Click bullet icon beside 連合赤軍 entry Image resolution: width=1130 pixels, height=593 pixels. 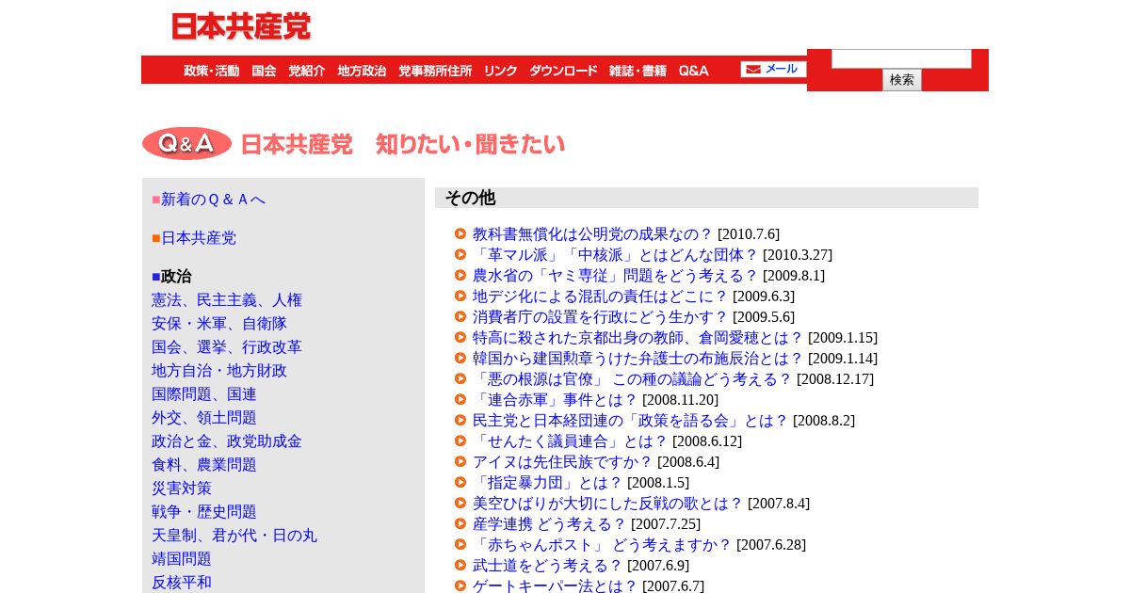pos(460,399)
